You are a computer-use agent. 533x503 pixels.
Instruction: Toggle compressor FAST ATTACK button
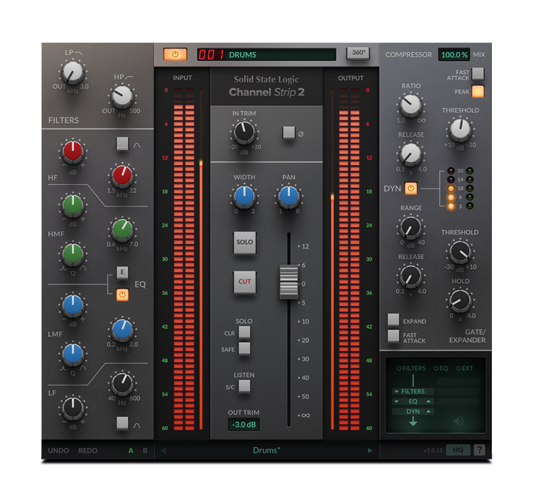tap(478, 74)
